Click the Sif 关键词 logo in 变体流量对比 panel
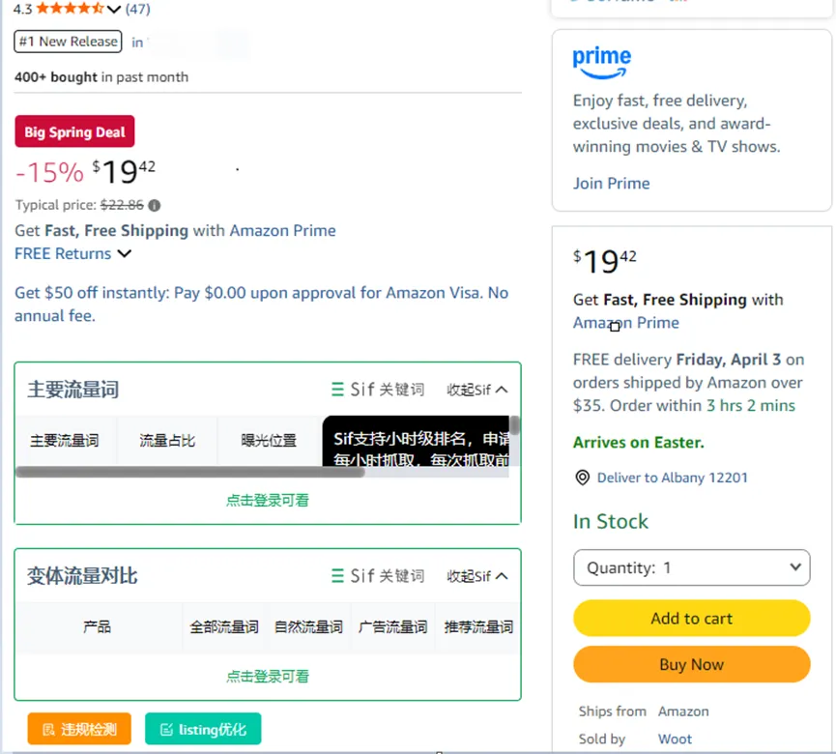Viewport: 836px width, 754px height. tap(377, 576)
